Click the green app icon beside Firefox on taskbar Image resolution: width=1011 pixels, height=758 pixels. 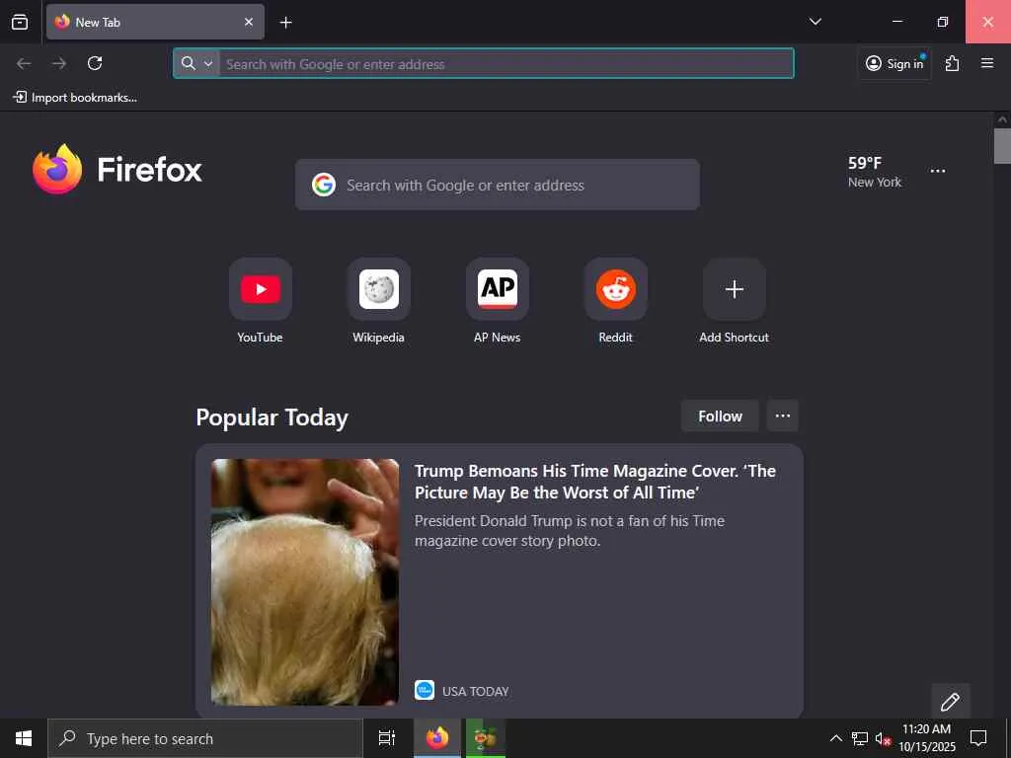486,738
